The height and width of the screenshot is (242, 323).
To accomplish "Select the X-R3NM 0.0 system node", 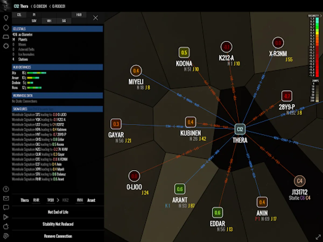I will click(278, 43).
